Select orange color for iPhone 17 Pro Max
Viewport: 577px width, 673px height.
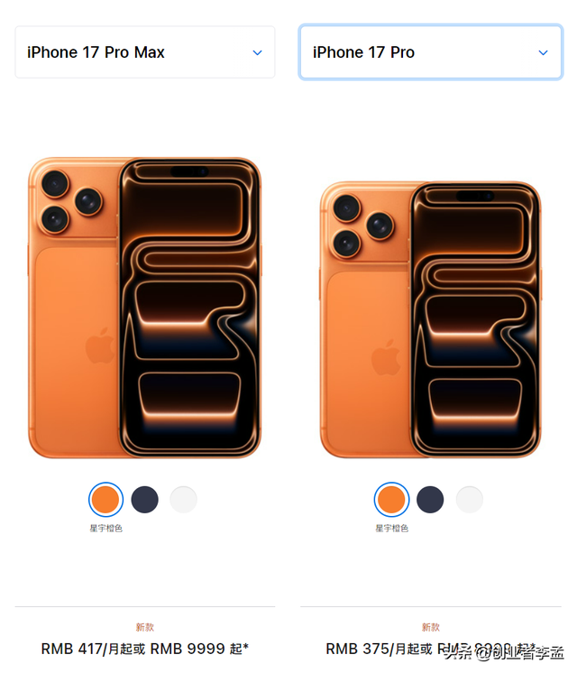106,500
